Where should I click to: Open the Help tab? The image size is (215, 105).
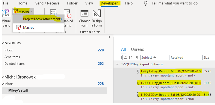129,3
